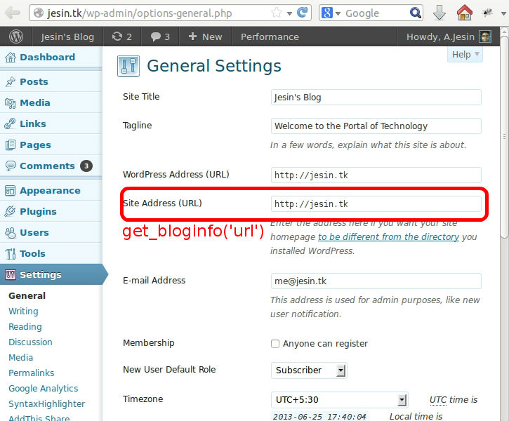509x421 pixels.
Task: Open the Users menu
Action: click(x=51, y=232)
